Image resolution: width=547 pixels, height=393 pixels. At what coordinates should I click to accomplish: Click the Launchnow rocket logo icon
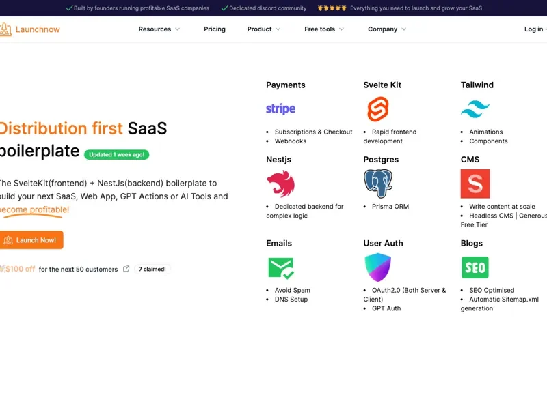click(5, 29)
